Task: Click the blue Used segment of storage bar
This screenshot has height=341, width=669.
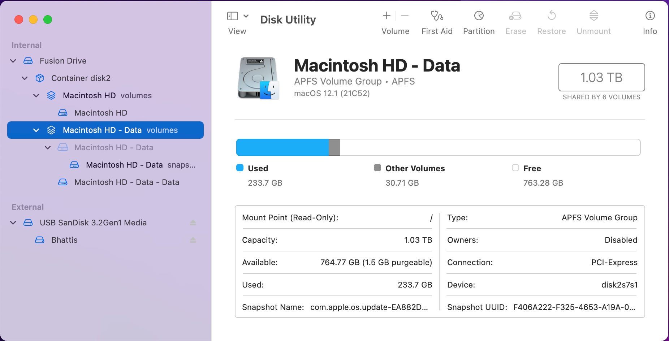Action: [282, 147]
